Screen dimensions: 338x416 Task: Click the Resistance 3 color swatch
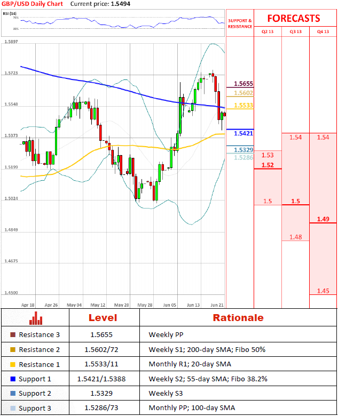click(13, 334)
